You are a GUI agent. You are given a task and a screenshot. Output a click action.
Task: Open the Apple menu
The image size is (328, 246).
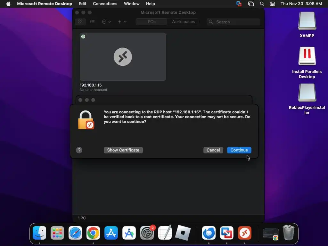8,4
